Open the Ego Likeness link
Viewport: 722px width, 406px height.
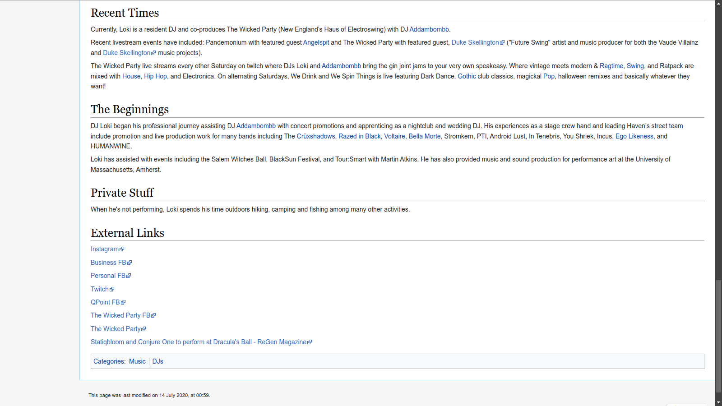click(634, 136)
